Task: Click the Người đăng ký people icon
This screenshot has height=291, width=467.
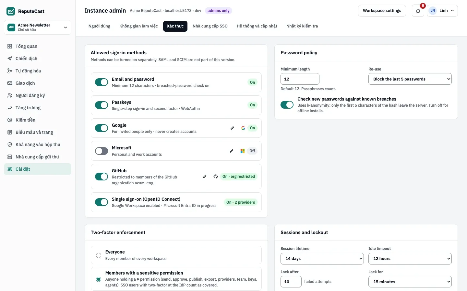Action: 10,95
